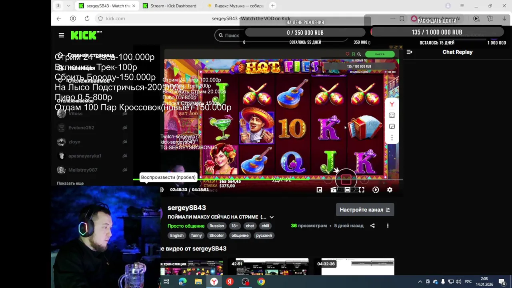The width and height of the screenshot is (512, 288).
Task: Click the funny tag
Action: [196, 236]
